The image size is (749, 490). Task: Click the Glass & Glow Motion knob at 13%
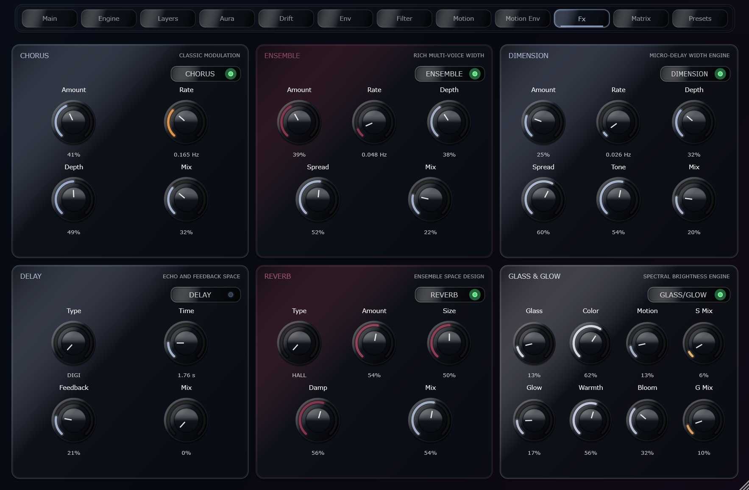(647, 343)
